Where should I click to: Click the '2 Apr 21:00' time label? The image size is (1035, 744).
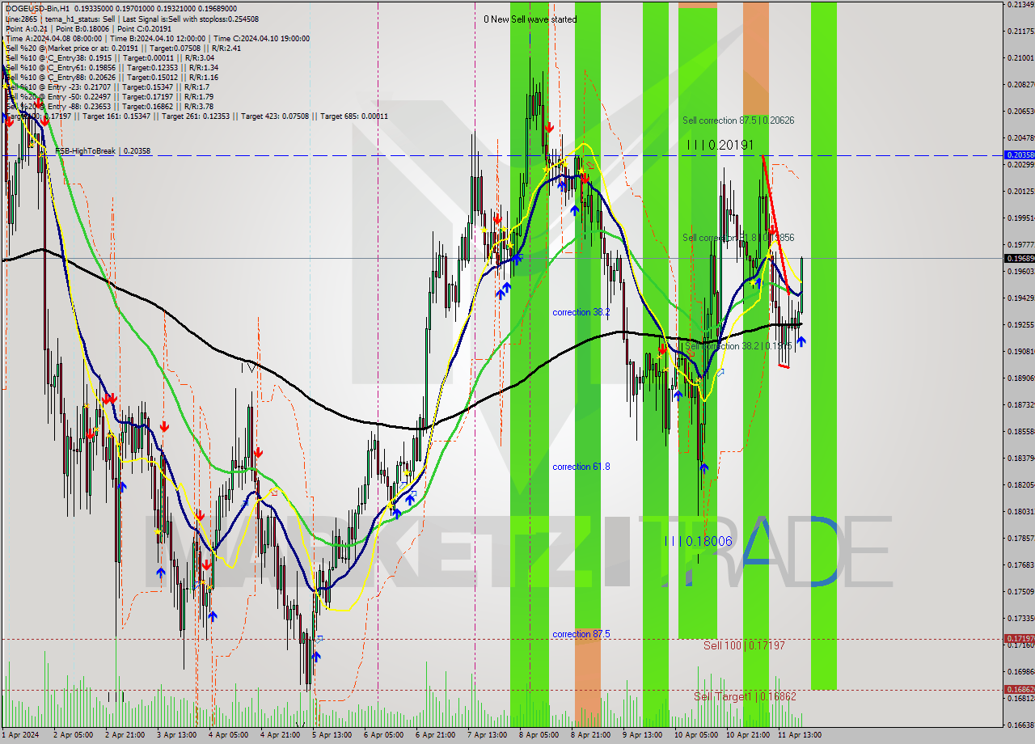(125, 734)
